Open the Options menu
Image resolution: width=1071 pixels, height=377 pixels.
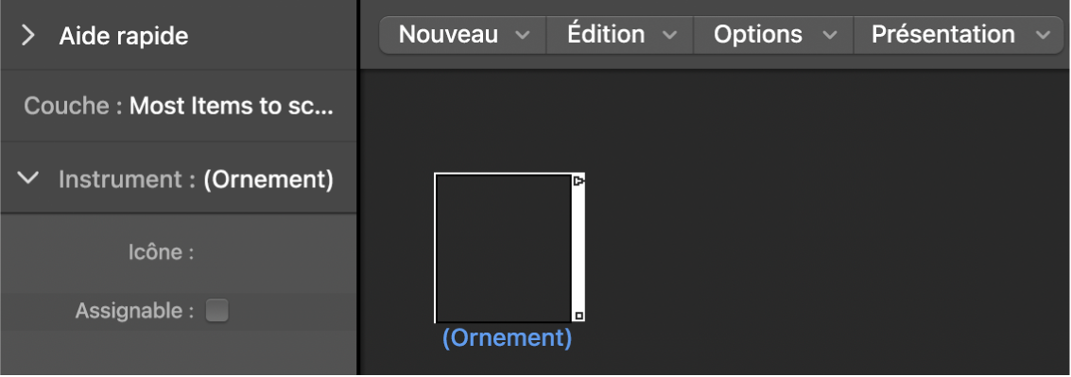point(774,34)
